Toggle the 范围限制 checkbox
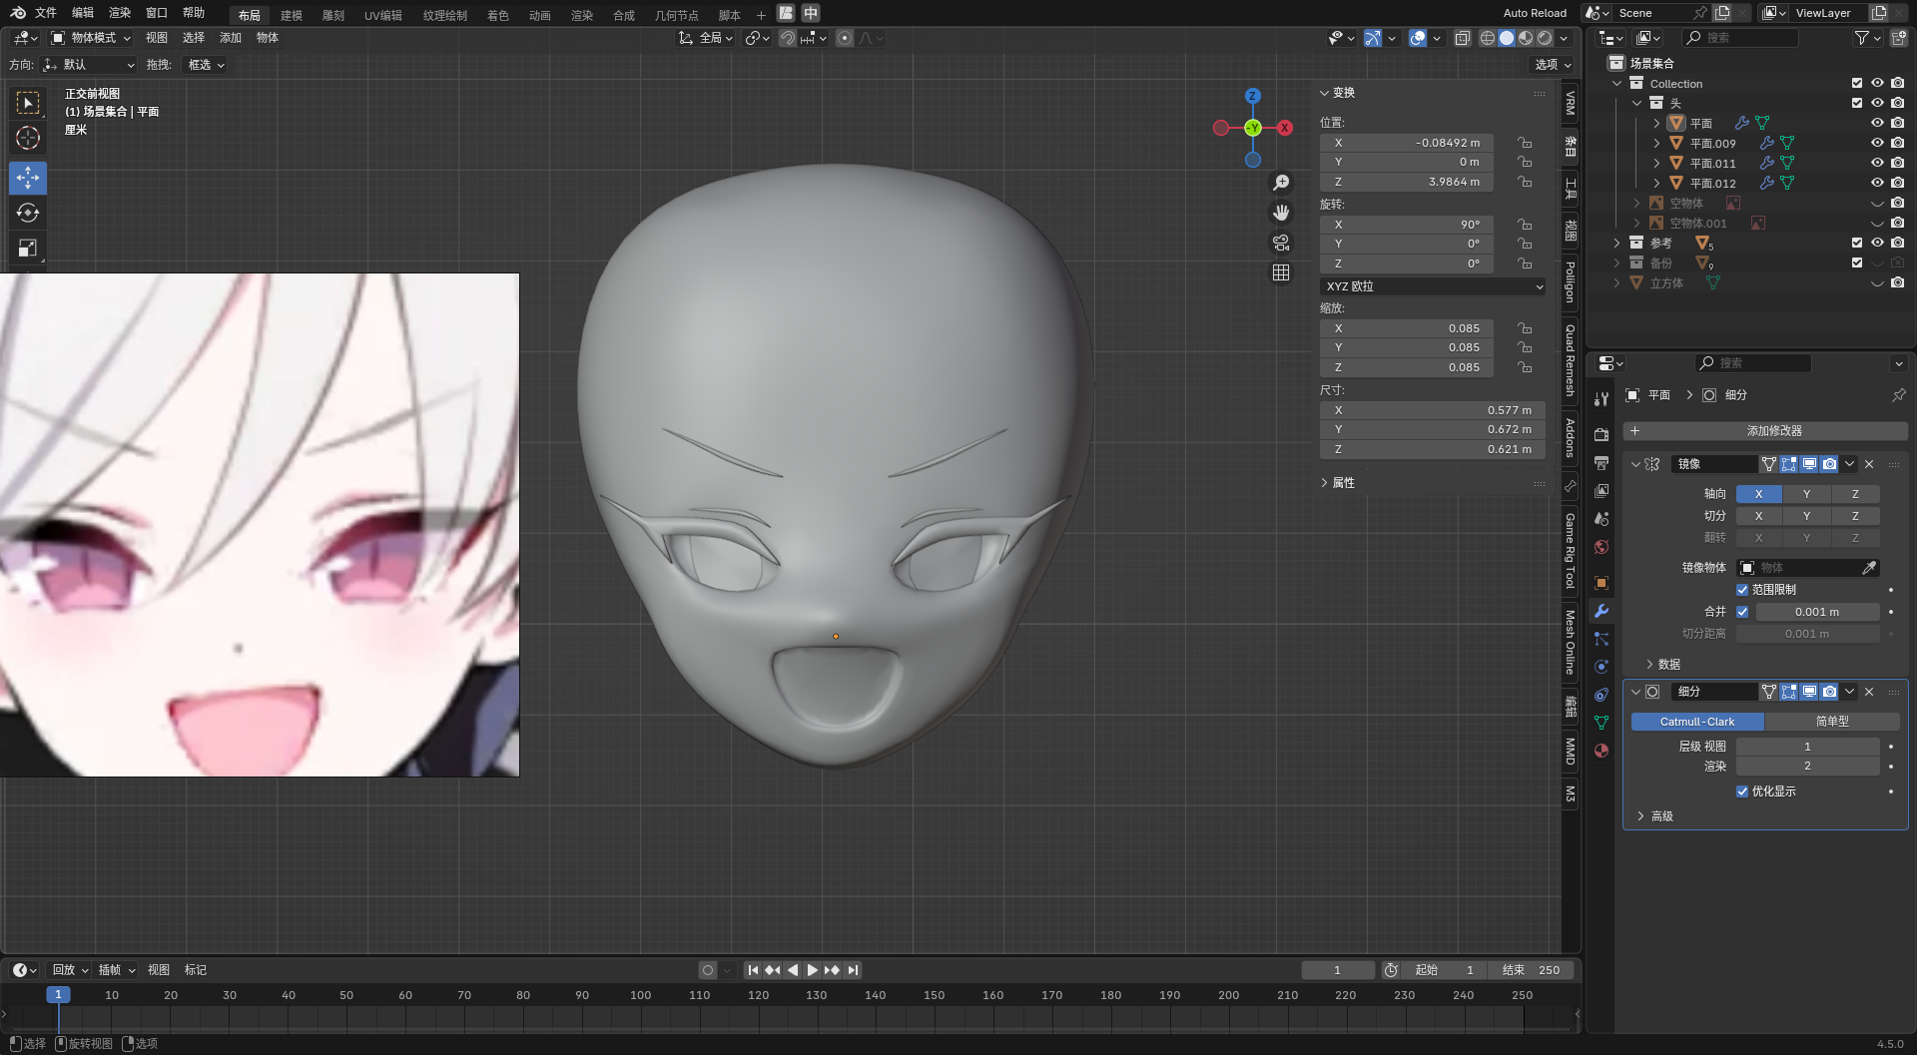Viewport: 1917px width, 1055px height. pos(1742,590)
